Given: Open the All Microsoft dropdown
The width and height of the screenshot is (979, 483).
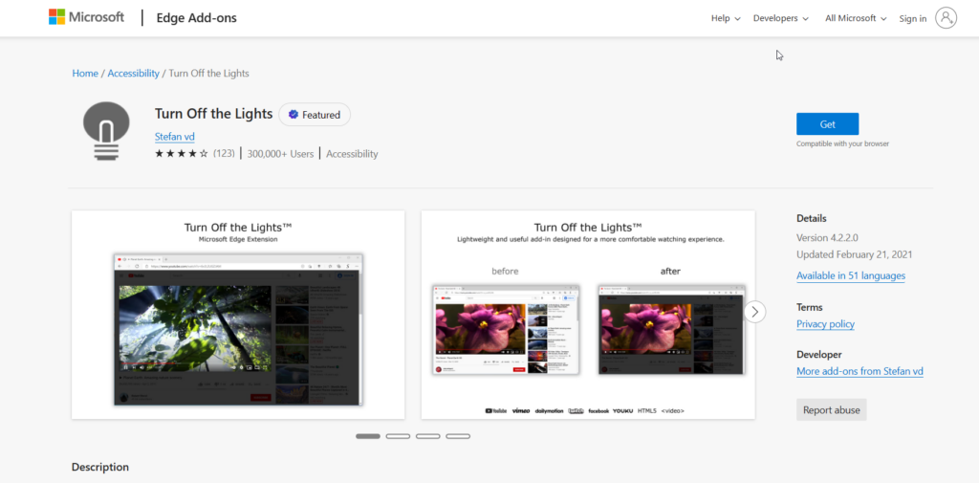Looking at the screenshot, I should coord(856,18).
